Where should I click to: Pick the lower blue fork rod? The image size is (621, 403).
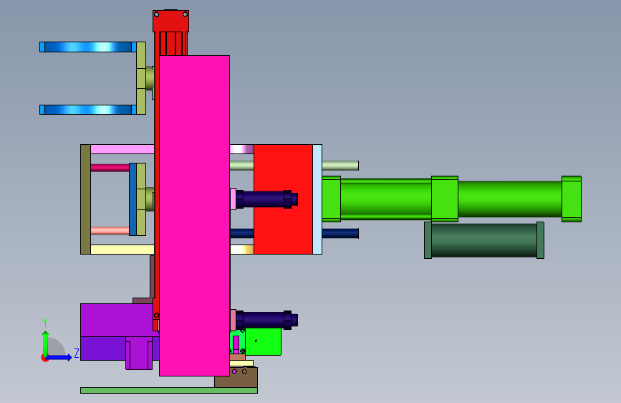click(88, 110)
